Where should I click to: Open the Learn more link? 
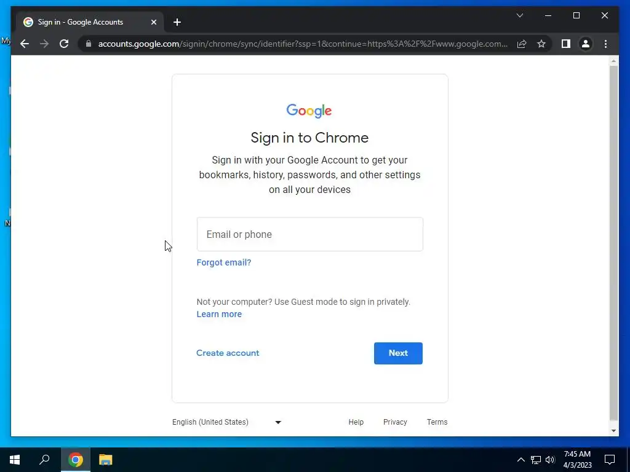219,314
